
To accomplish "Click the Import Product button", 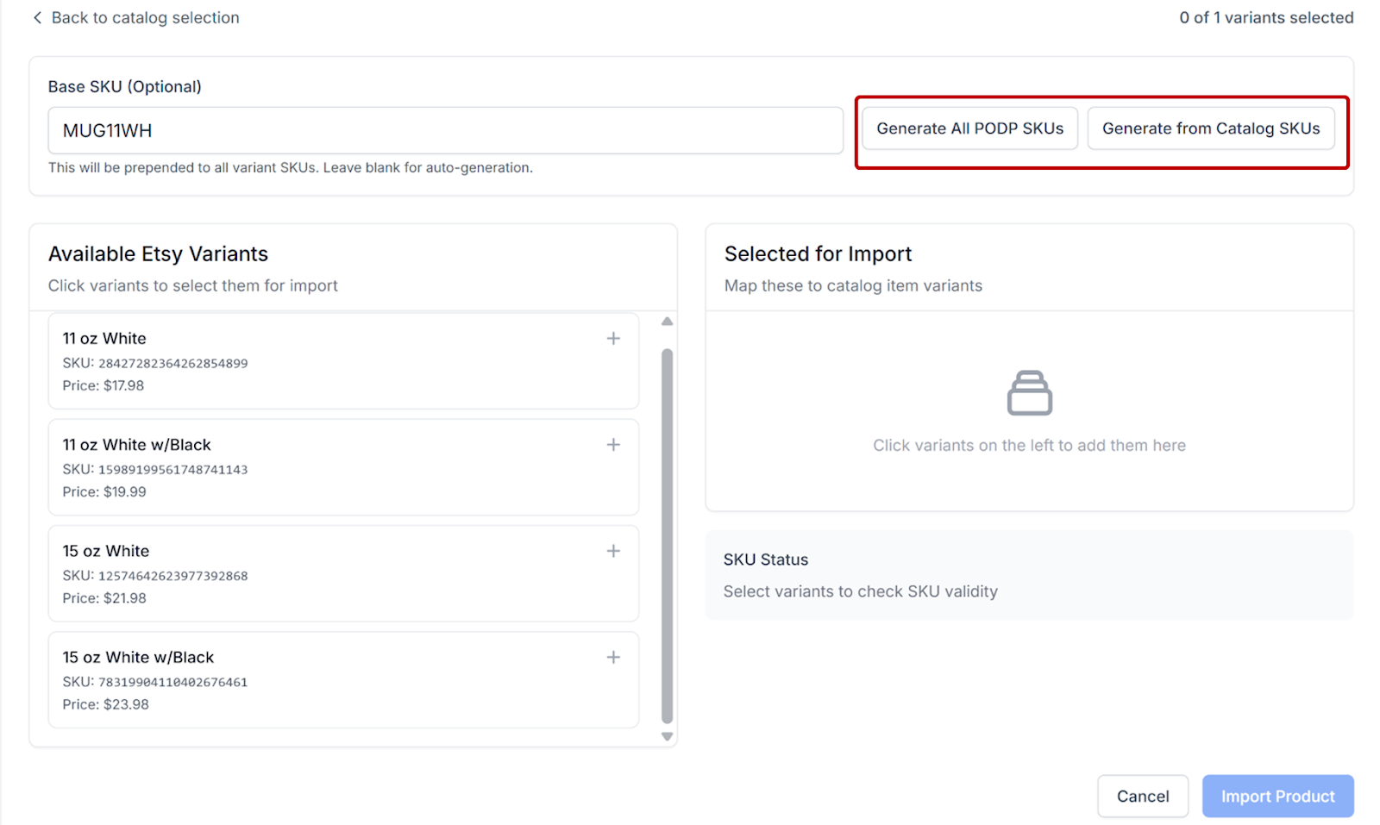I will (1277, 796).
